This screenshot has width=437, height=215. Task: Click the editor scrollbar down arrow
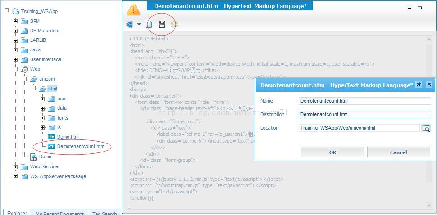point(429,206)
